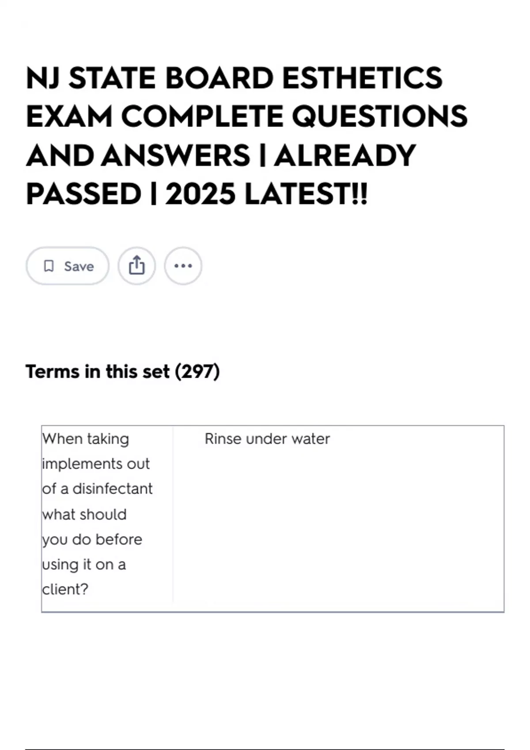Screen dimensions: 530x750
Task: Click the divider between term and definition
Action: coord(173,516)
